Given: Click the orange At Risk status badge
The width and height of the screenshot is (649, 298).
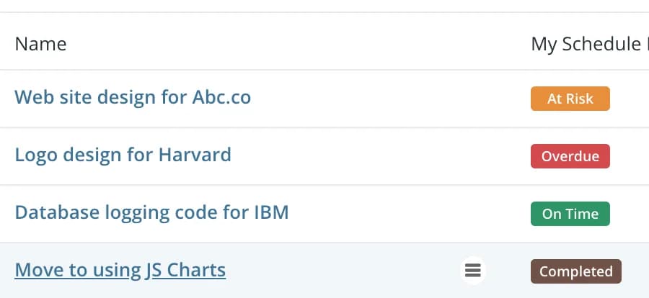Looking at the screenshot, I should click(x=570, y=99).
